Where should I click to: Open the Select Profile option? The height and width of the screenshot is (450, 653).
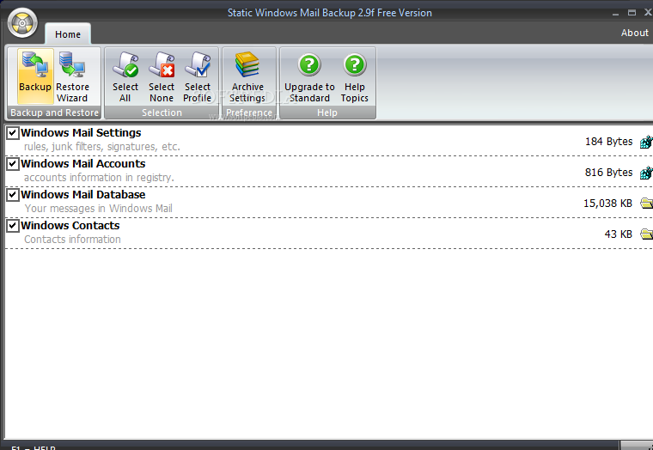coord(198,76)
